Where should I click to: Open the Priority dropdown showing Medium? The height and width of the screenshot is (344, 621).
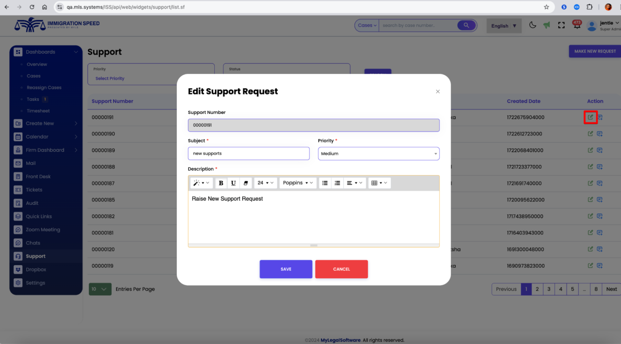378,154
